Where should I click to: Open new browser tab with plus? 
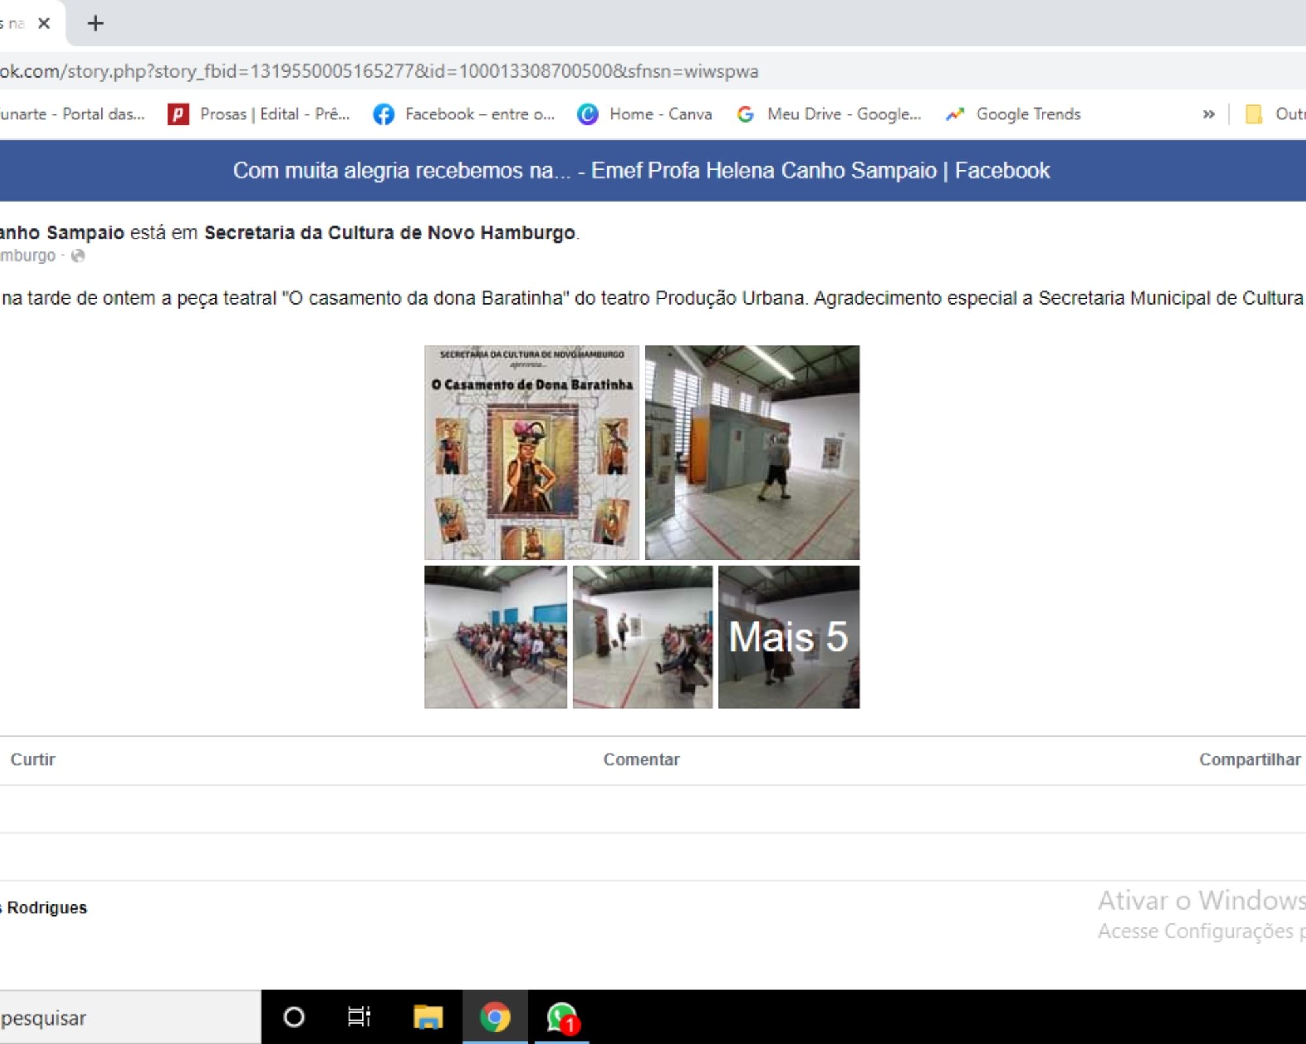tap(95, 23)
